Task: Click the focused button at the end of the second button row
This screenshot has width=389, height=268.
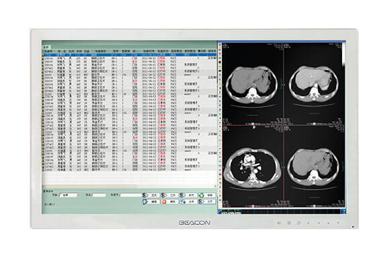Action: pyautogui.click(x=207, y=202)
